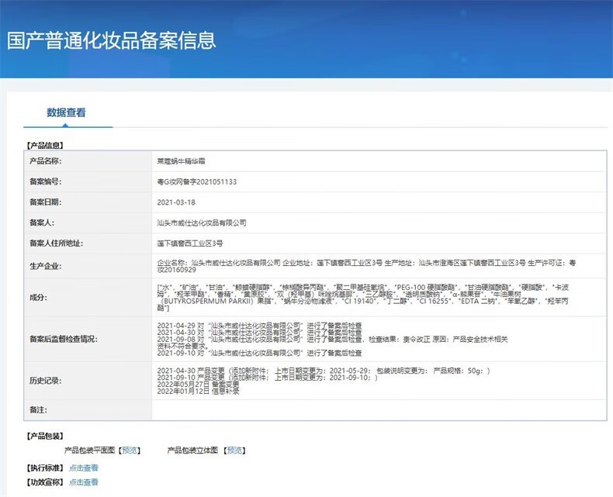
Task: Select filing number 粤G妆网备字2021051133
Action: click(x=196, y=181)
